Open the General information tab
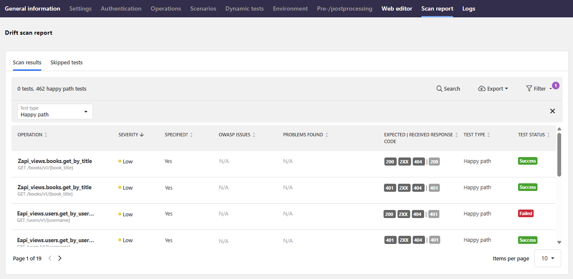The height and width of the screenshot is (279, 573). 33,8
